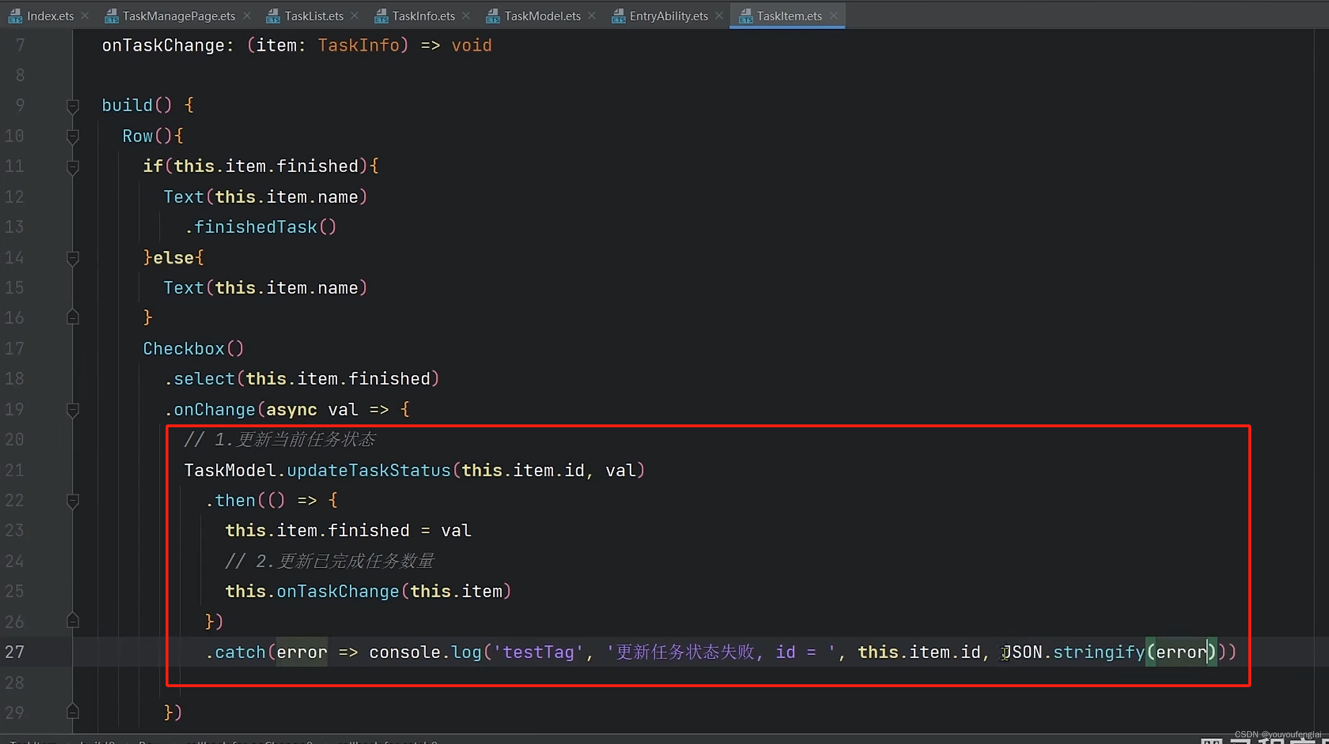Close the TaskItem.ets tab
The width and height of the screenshot is (1329, 744).
point(834,16)
